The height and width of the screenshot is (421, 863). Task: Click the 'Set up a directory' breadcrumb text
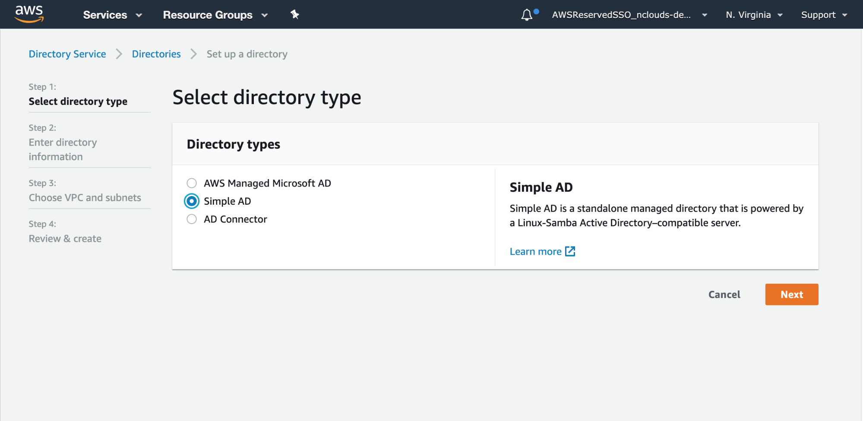pos(247,54)
